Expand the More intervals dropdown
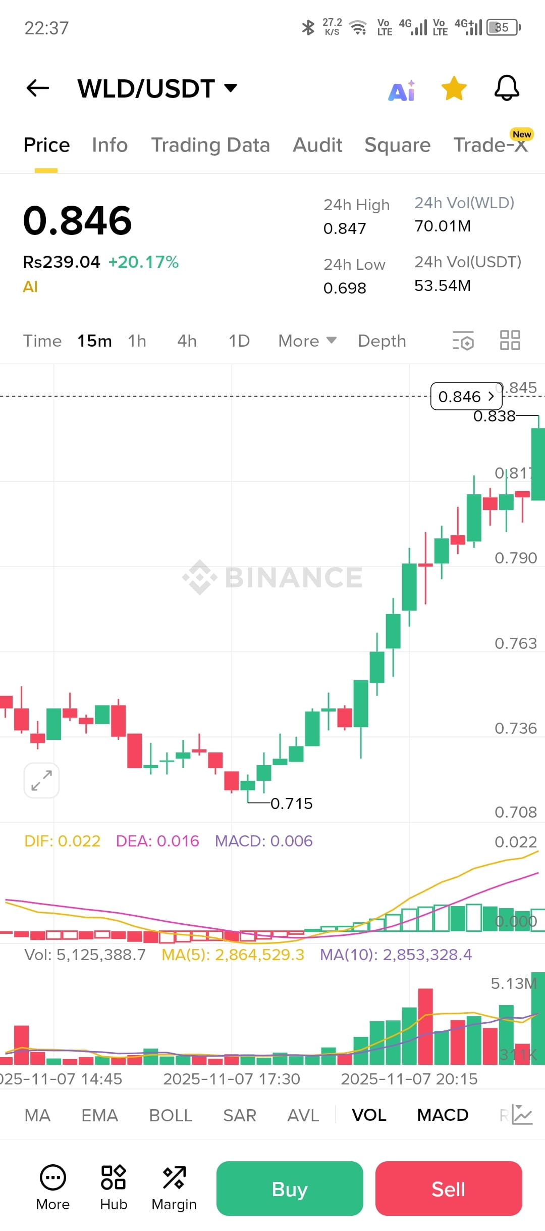The width and height of the screenshot is (545, 1231). 307,341
